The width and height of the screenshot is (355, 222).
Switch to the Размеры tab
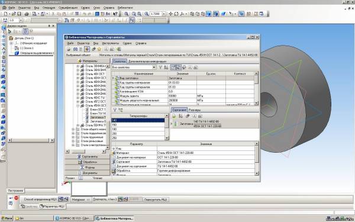pos(195,110)
